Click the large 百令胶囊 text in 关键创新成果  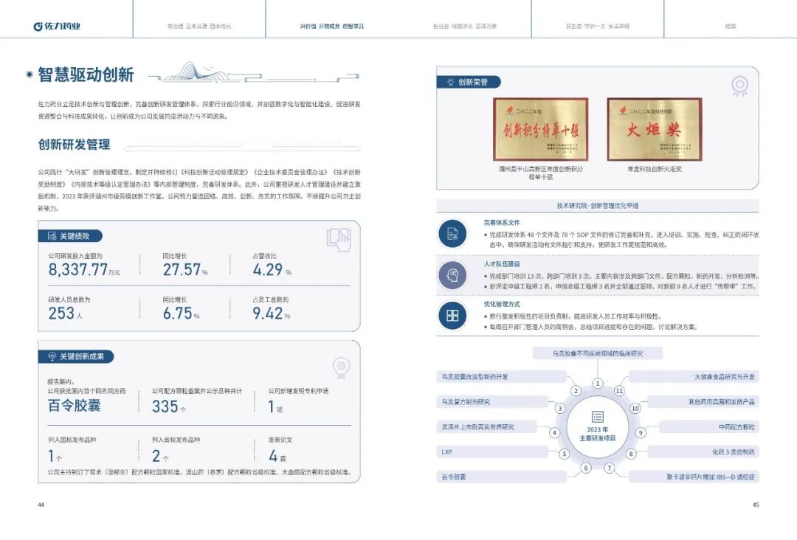pyautogui.click(x=75, y=406)
